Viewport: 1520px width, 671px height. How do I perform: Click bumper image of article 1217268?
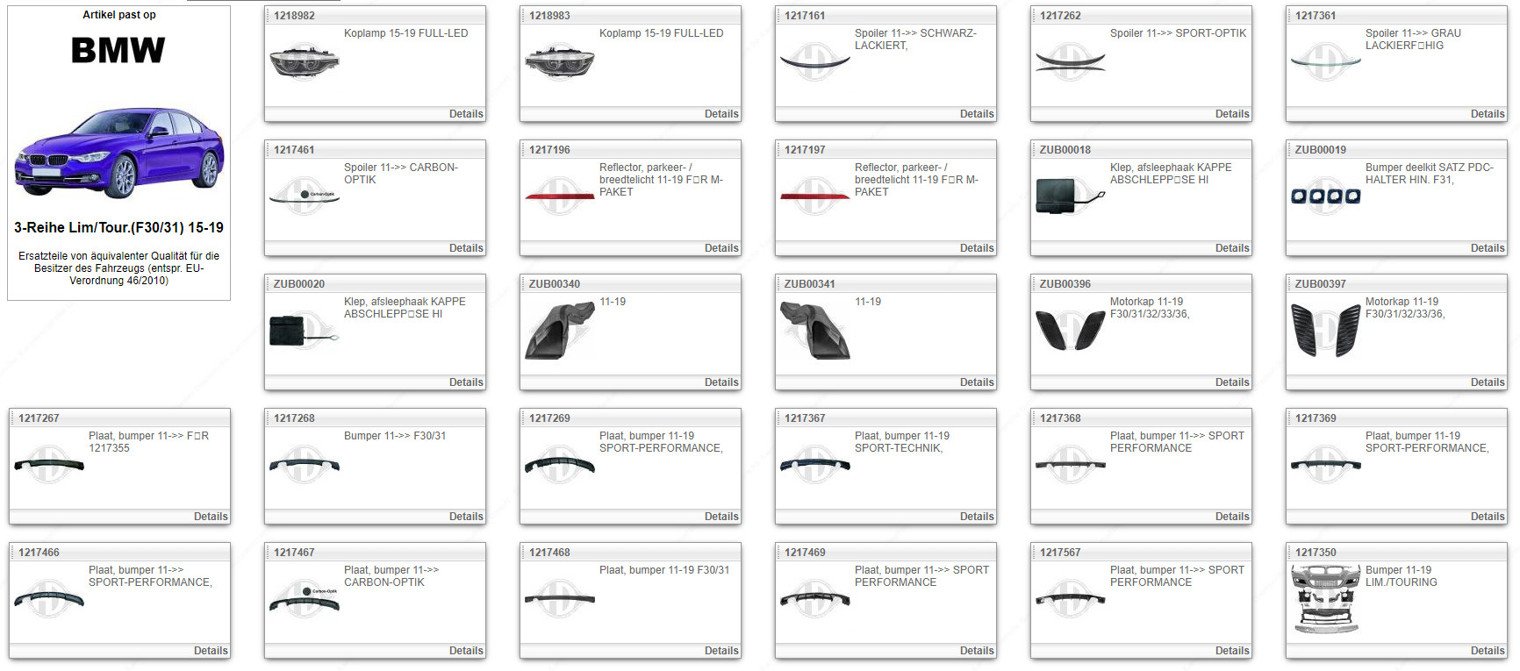point(304,464)
